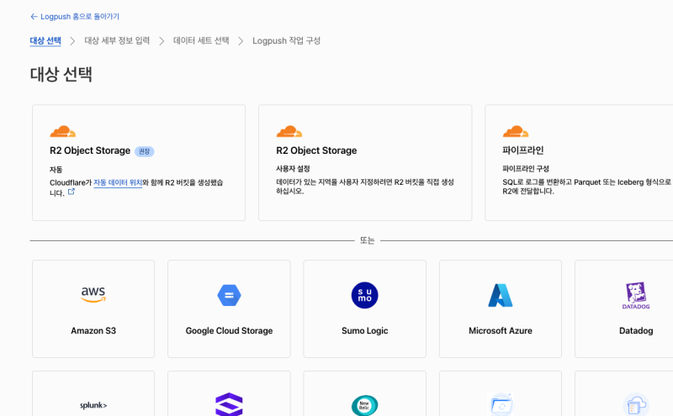
Task: Select the 대상 선택 breadcrumb step
Action: pos(45,40)
